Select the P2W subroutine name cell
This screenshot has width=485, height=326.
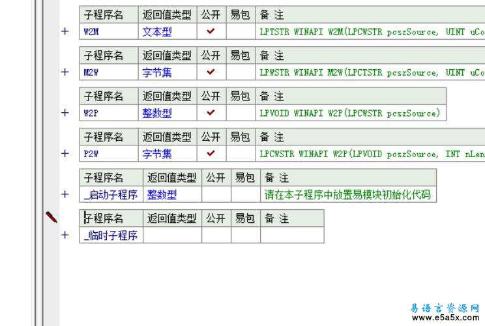[x=109, y=154]
